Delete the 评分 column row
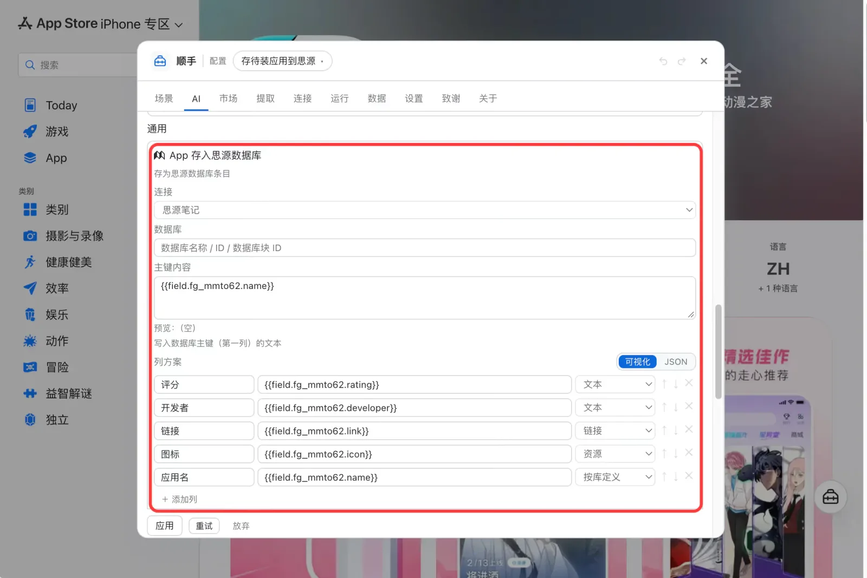This screenshot has height=578, width=867. (689, 383)
